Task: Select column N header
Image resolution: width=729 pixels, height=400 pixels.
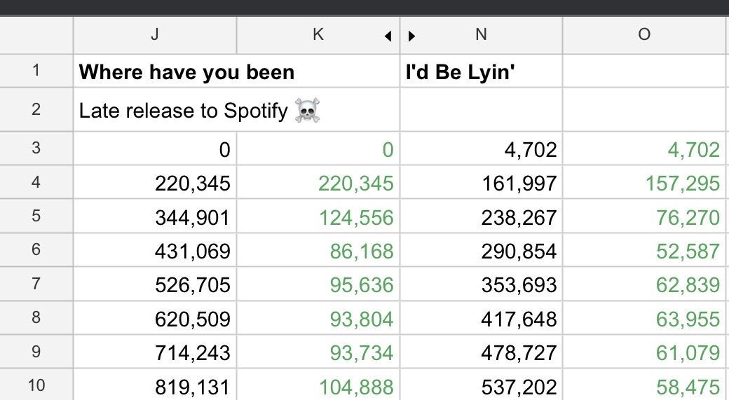Action: coord(481,35)
